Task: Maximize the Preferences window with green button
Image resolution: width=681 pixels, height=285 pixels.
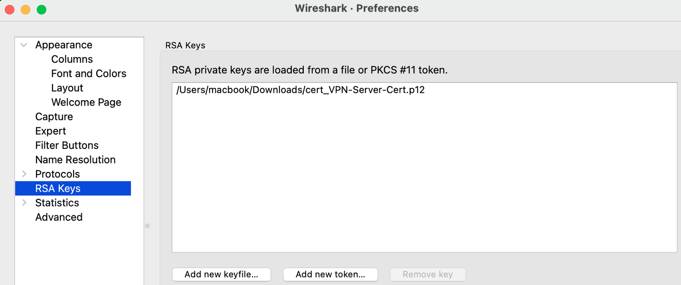Action: click(41, 9)
